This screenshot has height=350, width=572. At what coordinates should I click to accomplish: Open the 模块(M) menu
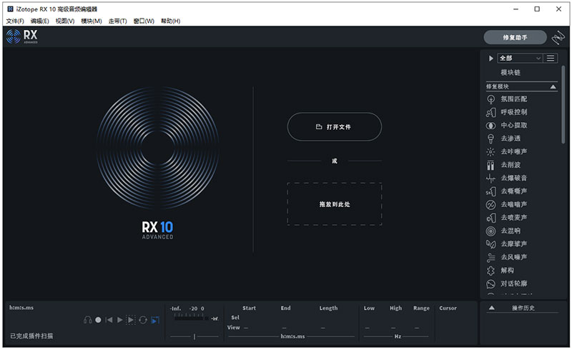point(92,21)
